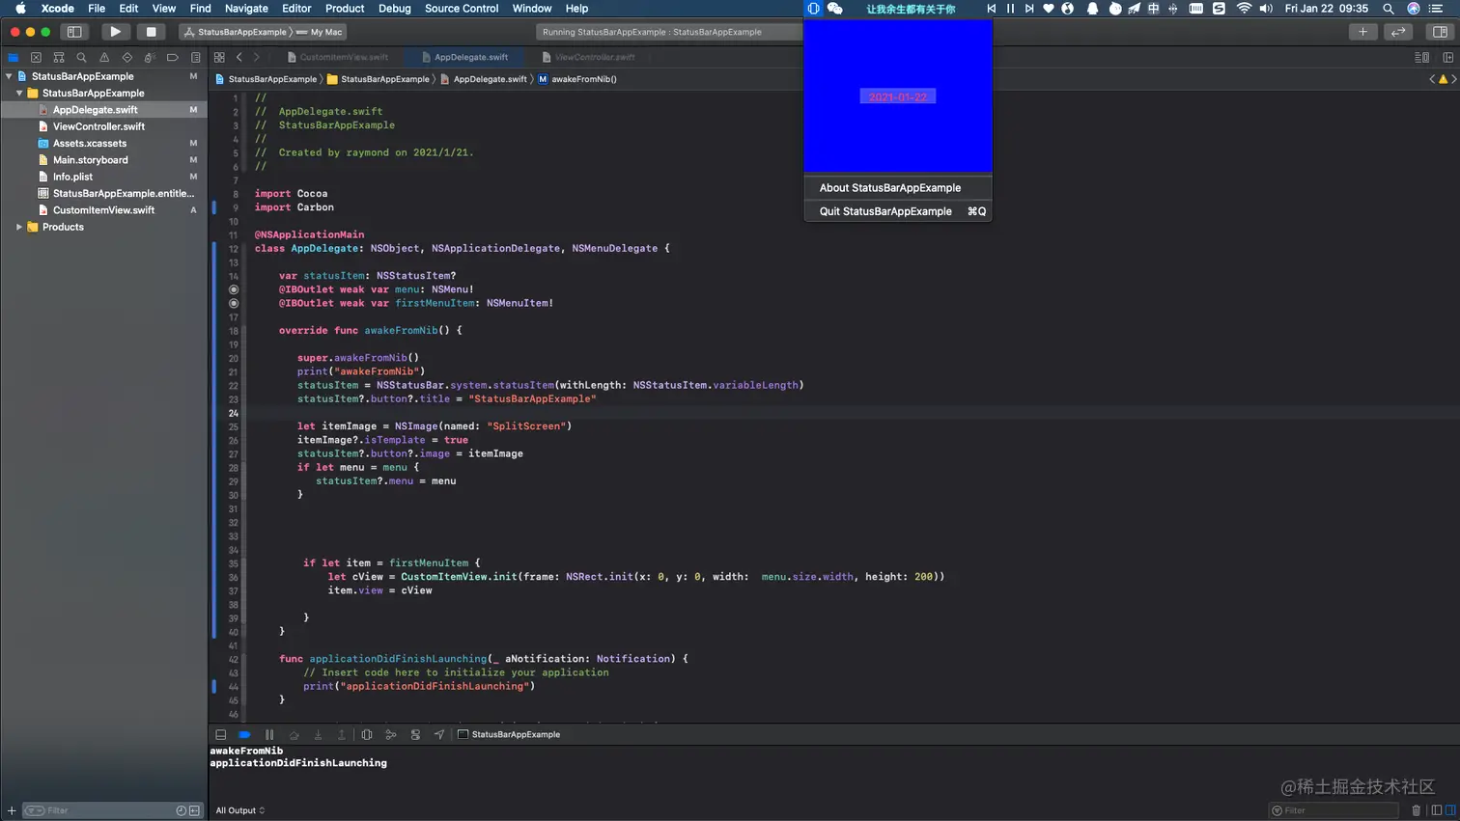Select the AppDelegate.swift editor tab

pos(465,57)
